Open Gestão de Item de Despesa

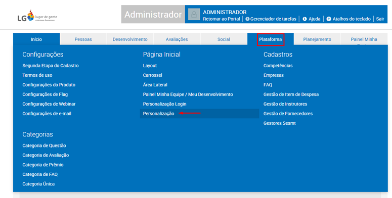click(291, 94)
